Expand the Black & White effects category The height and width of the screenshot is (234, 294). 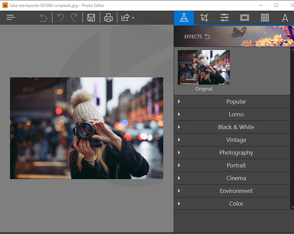[x=232, y=127]
